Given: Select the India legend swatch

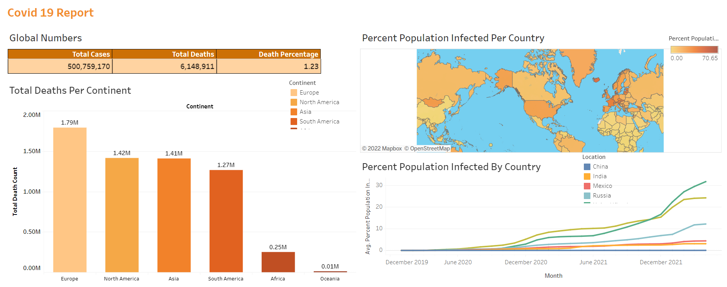Looking at the screenshot, I should tap(587, 176).
